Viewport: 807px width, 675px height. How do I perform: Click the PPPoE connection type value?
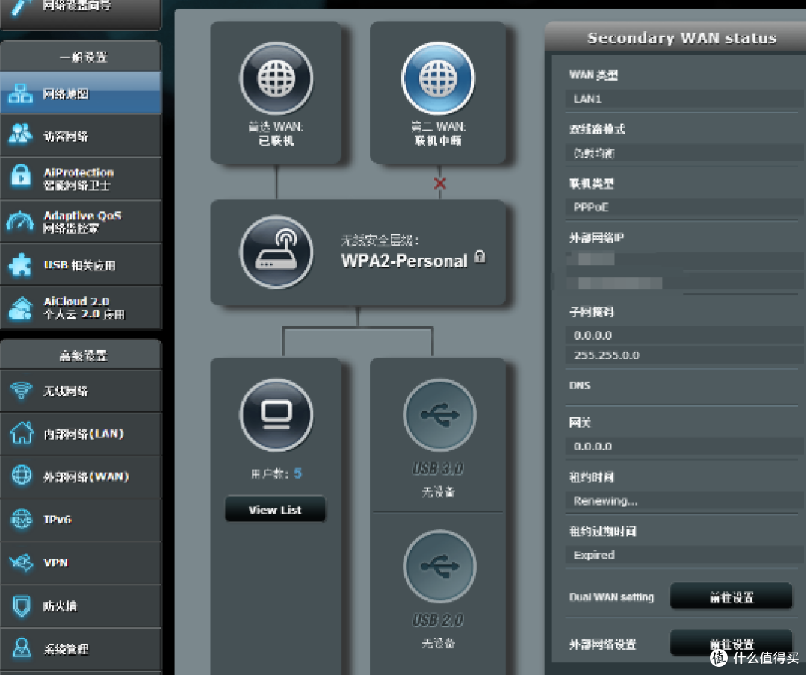point(591,208)
